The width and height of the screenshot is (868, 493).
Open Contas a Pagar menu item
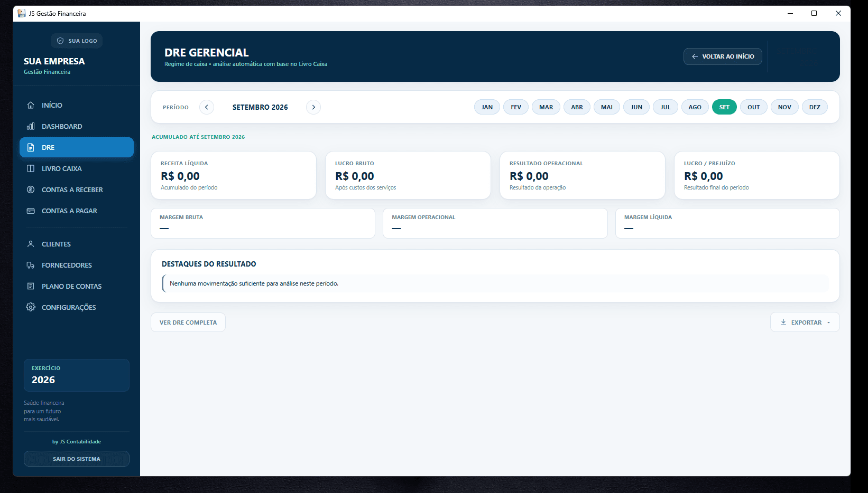point(77,211)
